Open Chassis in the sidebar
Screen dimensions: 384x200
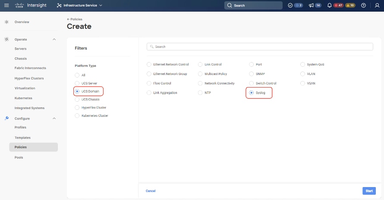click(21, 59)
